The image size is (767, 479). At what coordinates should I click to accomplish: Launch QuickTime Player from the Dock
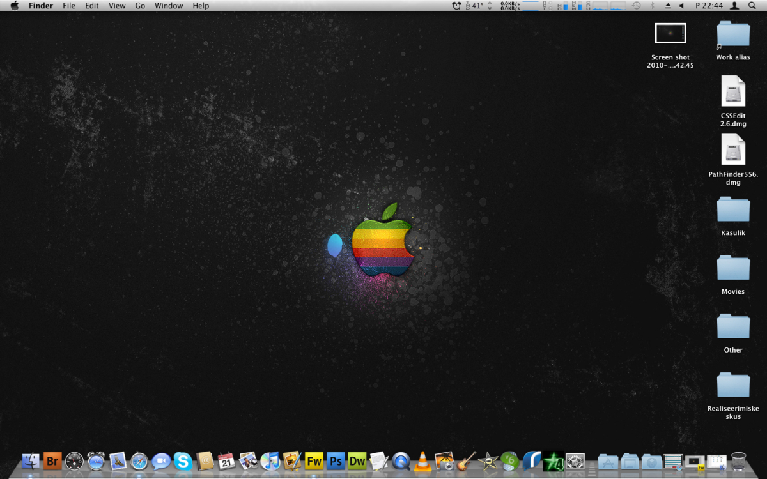401,460
